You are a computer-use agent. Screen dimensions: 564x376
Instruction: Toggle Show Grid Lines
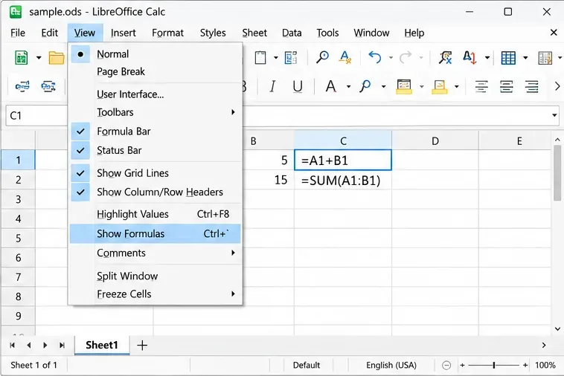pos(155,173)
